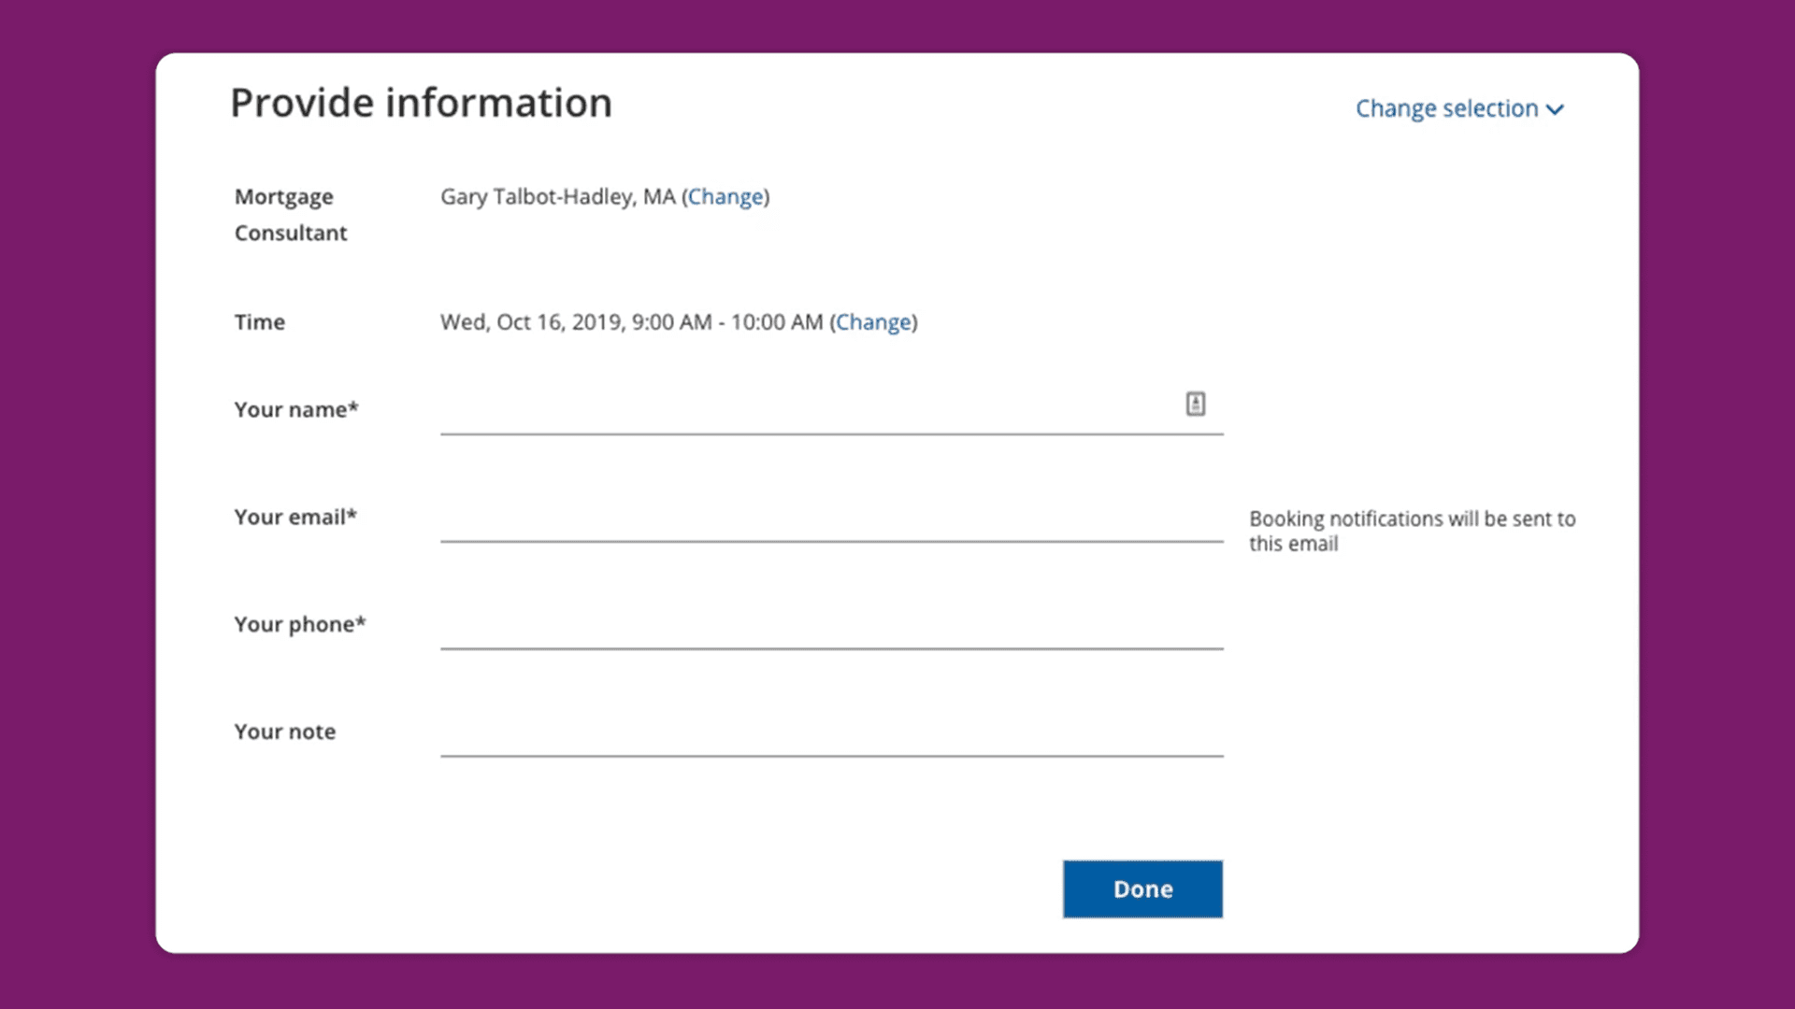
Task: Click the Mortgage Consultant label
Action: [290, 214]
